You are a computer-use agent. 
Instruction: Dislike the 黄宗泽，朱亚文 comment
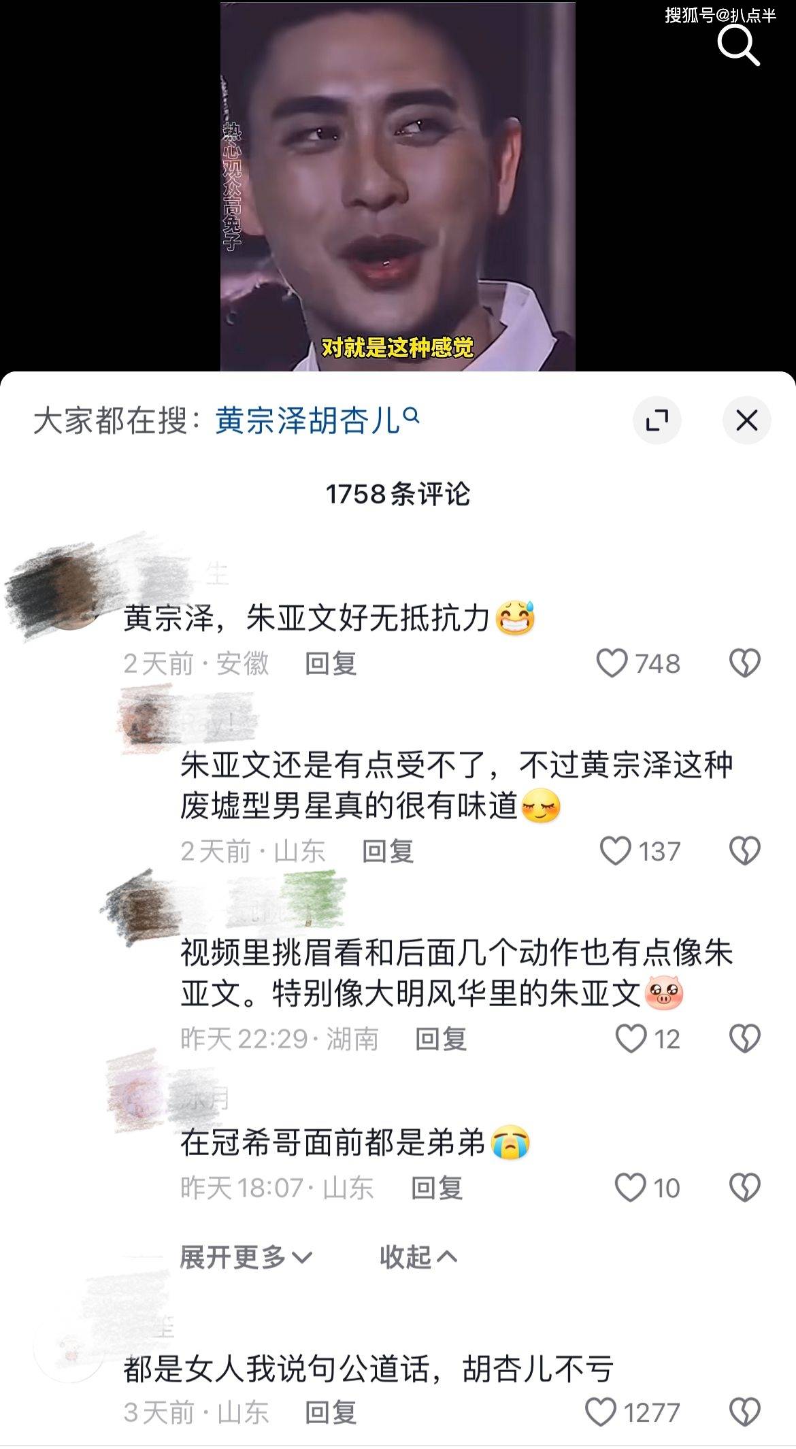pos(745,663)
